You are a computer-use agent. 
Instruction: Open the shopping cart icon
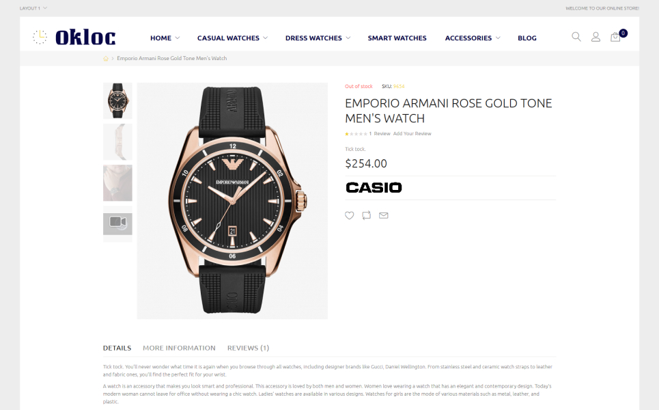coord(615,37)
